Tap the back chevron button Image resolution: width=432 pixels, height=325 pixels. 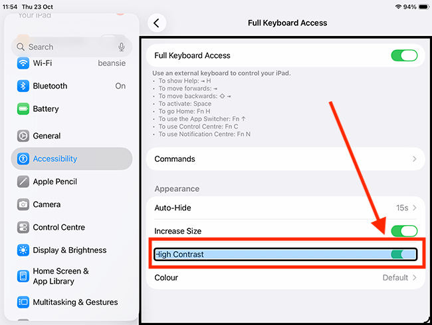pyautogui.click(x=156, y=23)
